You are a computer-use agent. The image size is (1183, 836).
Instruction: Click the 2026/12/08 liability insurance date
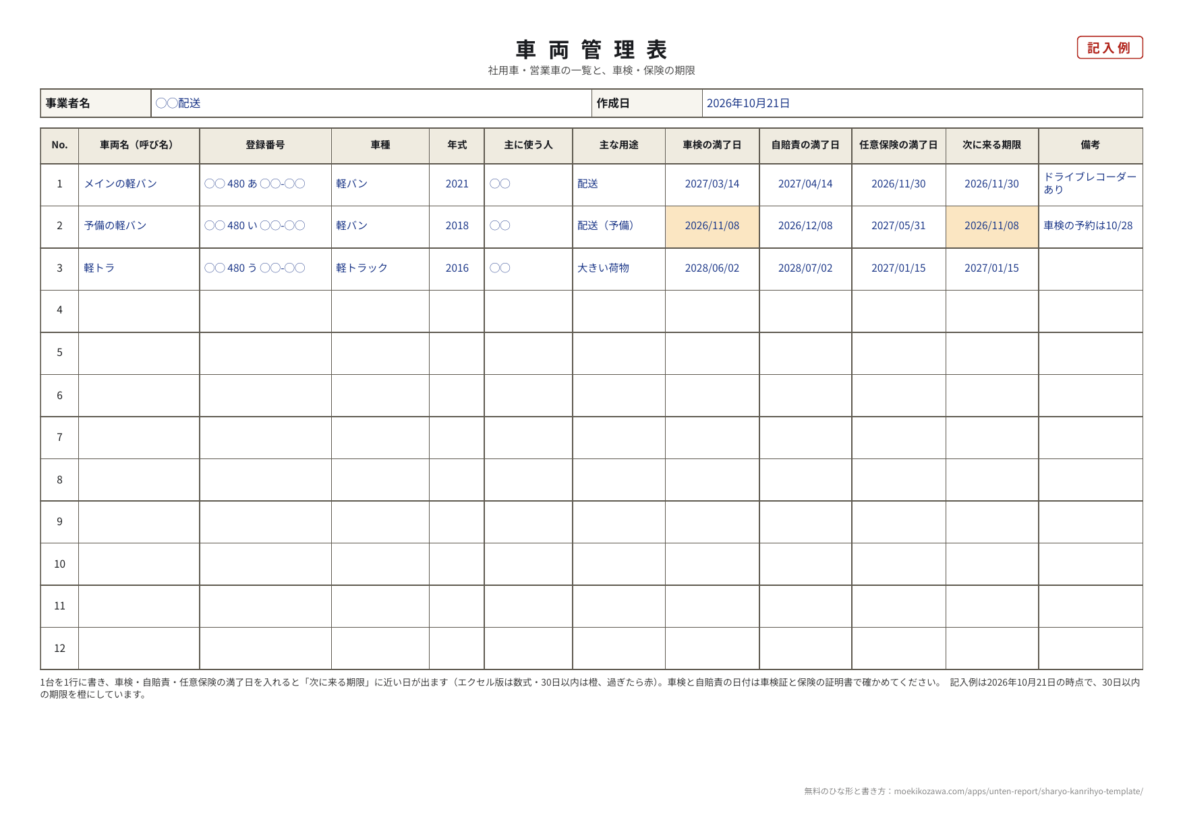805,226
